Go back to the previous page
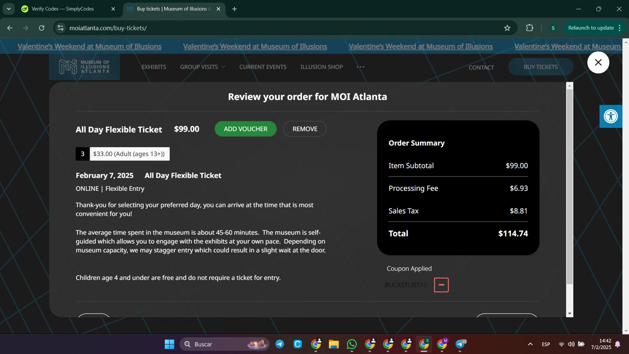Viewport: 629px width, 354px height. tap(10, 28)
